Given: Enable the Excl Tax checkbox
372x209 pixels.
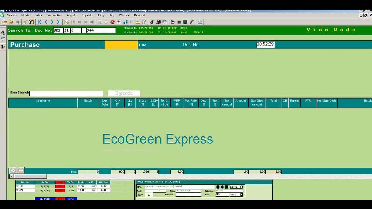Looking at the screenshot, I should click(242, 187).
